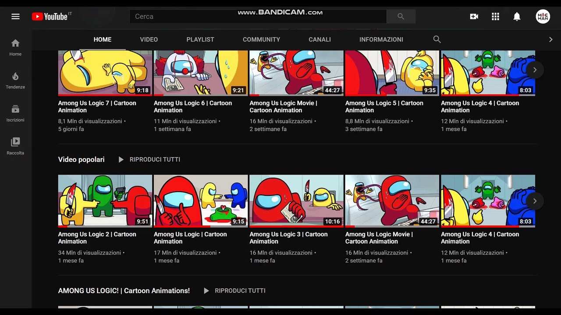Open the Tendenze sidebar icon

click(x=15, y=80)
